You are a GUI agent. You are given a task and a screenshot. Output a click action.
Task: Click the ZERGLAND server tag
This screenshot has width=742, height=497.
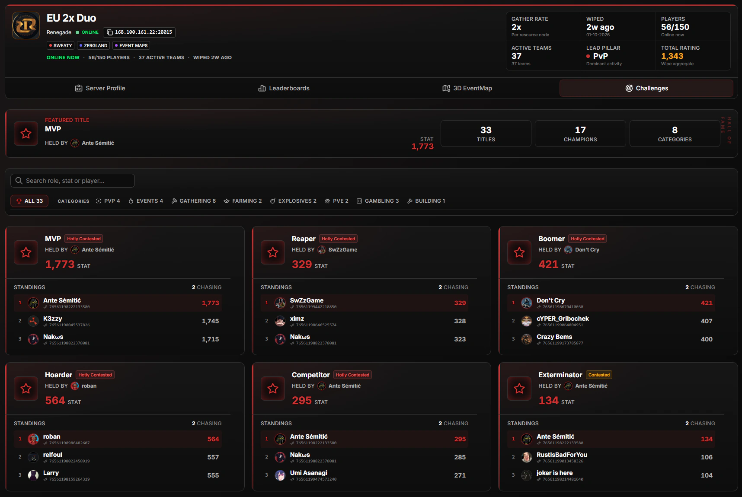tap(93, 45)
